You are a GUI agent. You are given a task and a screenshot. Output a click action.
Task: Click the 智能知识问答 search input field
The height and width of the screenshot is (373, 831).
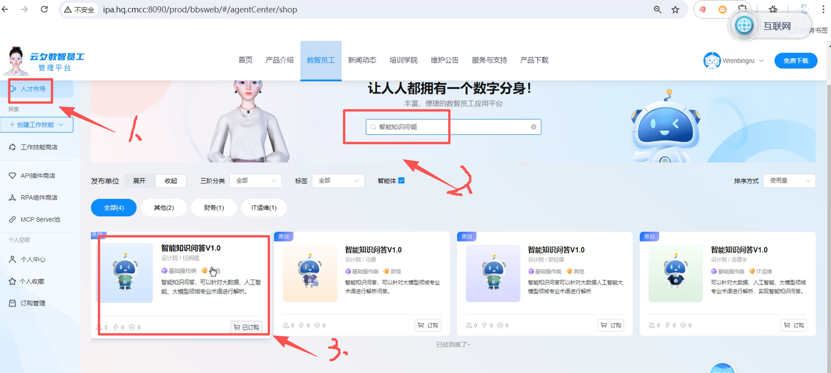coord(453,127)
